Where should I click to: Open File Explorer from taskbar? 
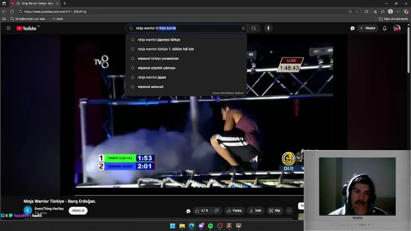182,226
